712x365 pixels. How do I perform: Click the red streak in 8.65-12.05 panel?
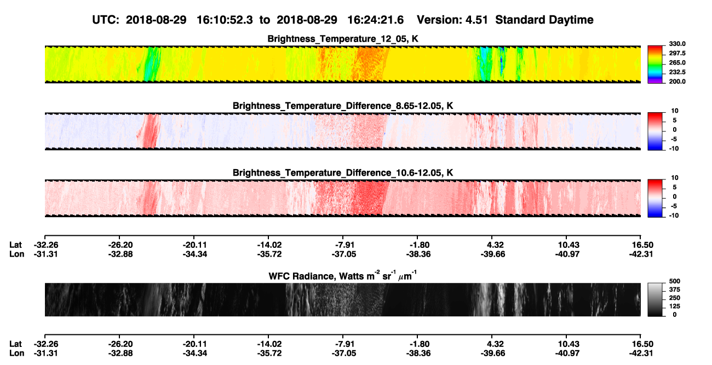coord(148,131)
